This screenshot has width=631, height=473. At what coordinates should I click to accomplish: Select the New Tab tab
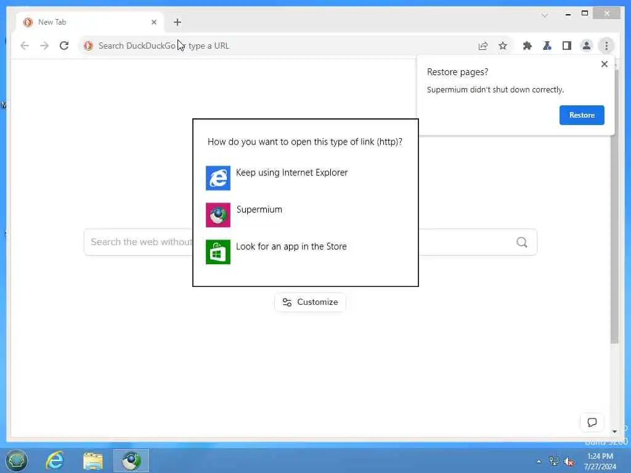click(90, 22)
